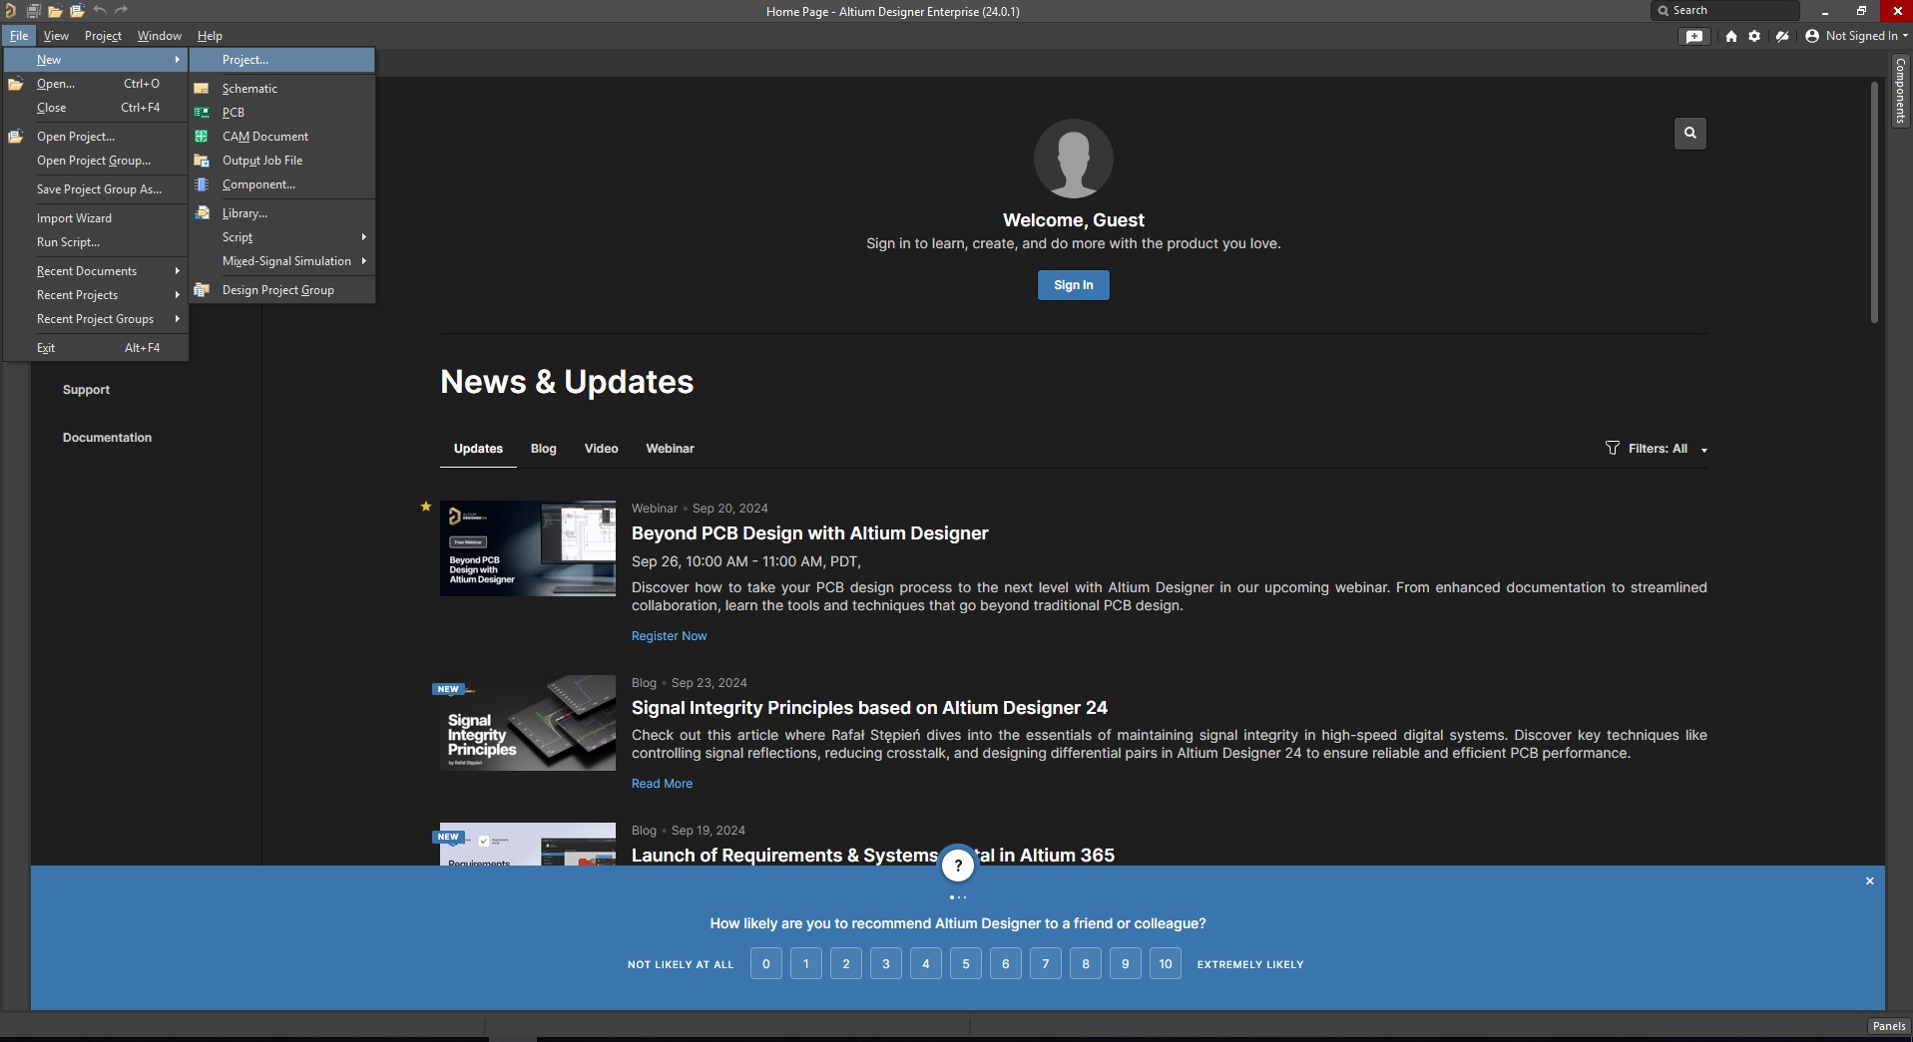1913x1042 pixels.
Task: Open Support in the left sidebar
Action: tap(86, 390)
